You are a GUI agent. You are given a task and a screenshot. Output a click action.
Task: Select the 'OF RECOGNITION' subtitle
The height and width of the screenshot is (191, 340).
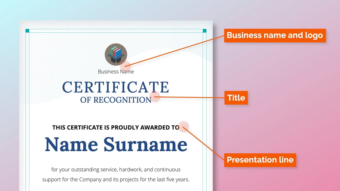[x=116, y=100]
